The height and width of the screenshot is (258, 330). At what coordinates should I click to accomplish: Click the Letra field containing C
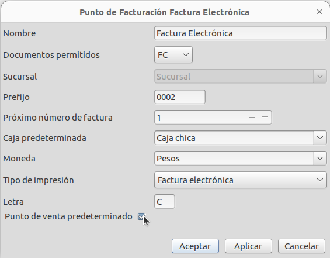click(164, 202)
